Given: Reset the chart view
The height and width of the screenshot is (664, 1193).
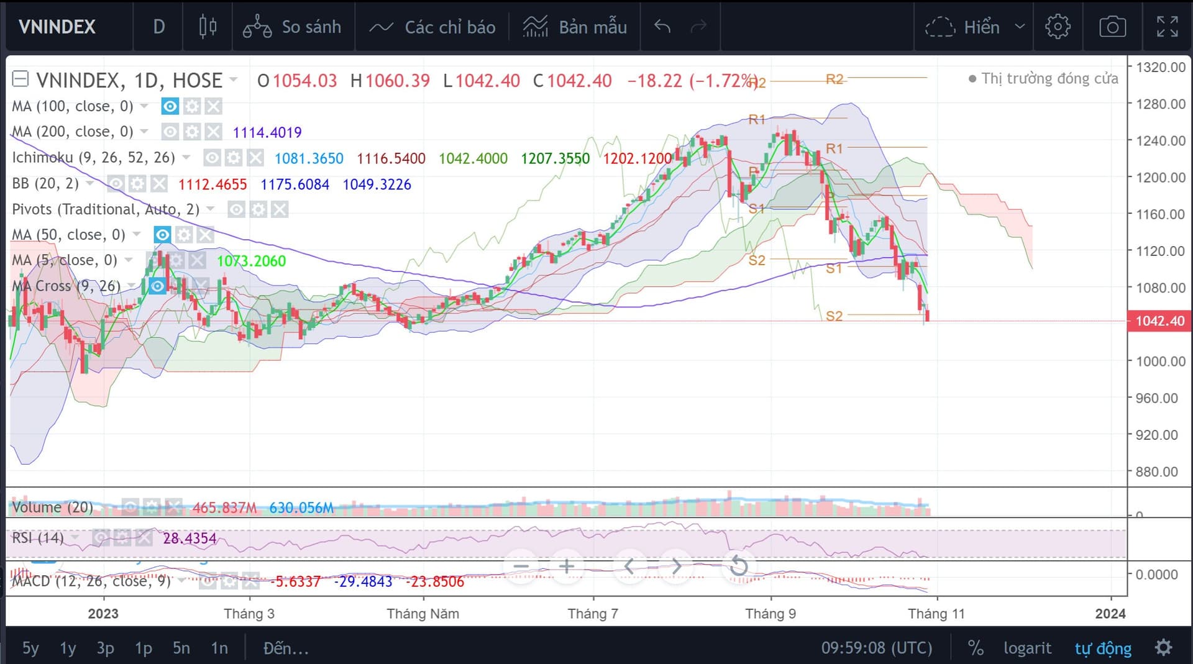Looking at the screenshot, I should click(x=739, y=566).
